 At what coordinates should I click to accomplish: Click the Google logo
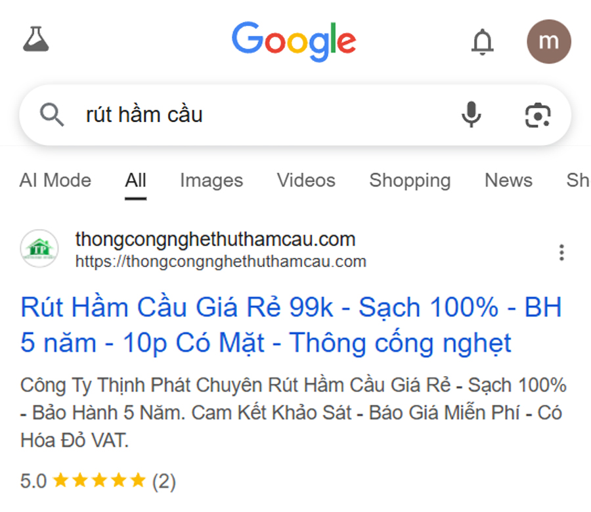click(294, 41)
